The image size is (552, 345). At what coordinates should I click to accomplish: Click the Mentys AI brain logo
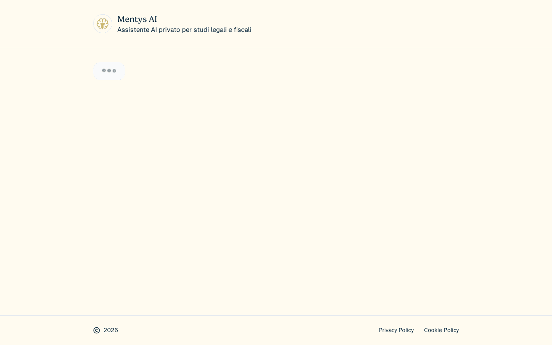tap(103, 24)
